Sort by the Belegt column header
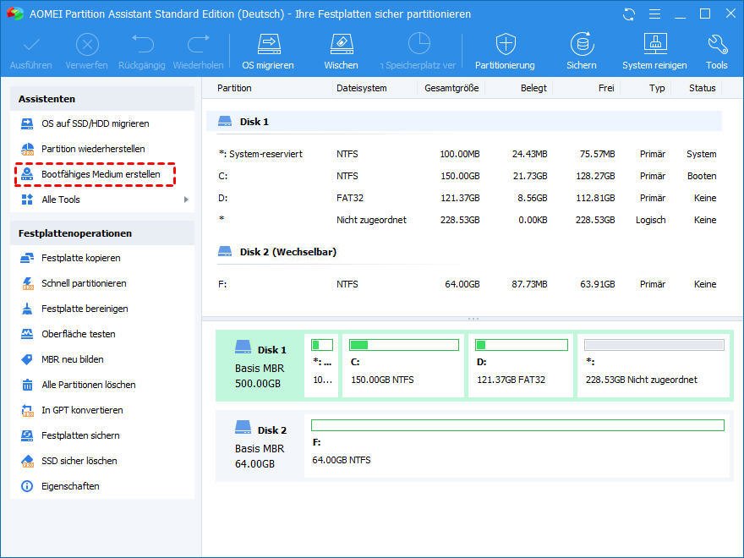744x558 pixels. (x=533, y=88)
